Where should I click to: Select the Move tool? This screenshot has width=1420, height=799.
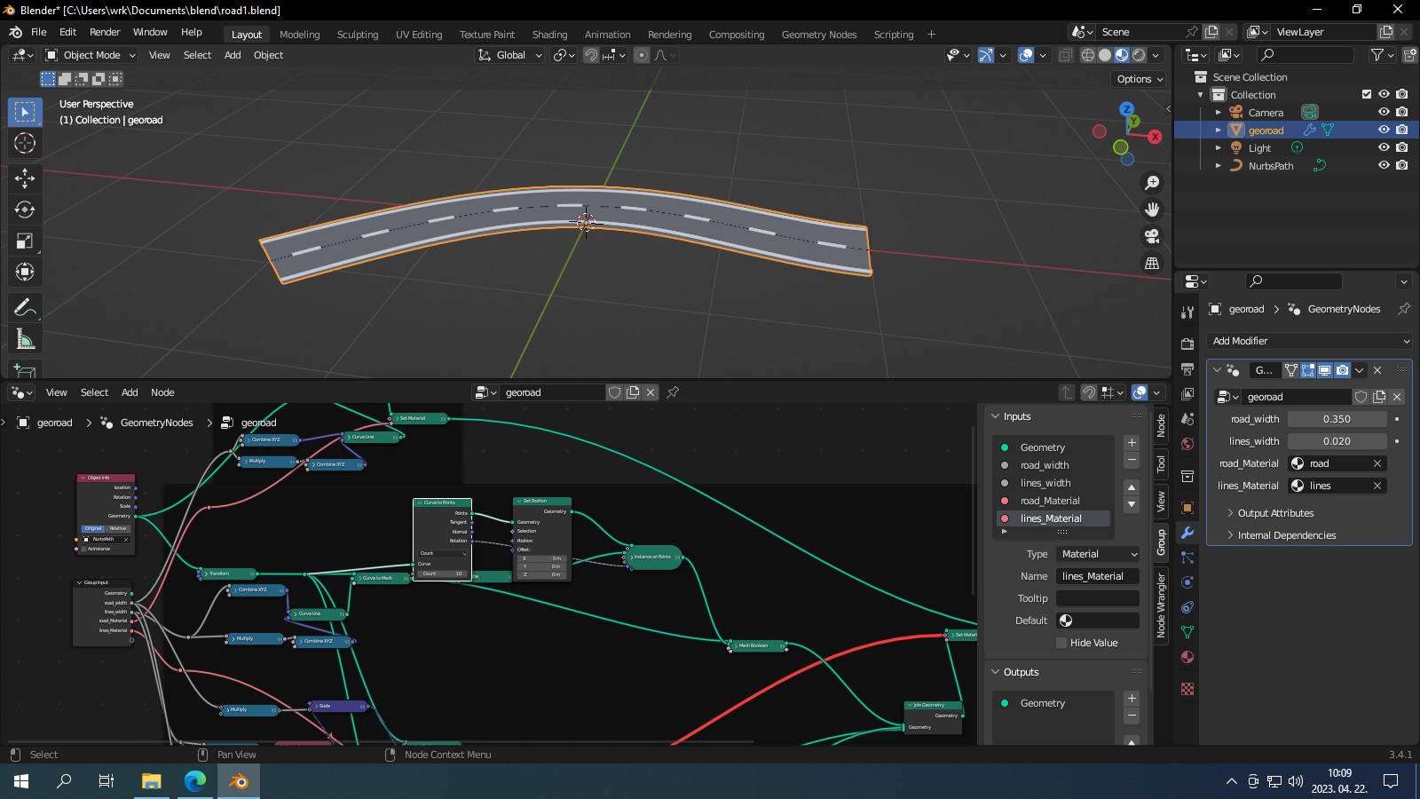click(25, 178)
